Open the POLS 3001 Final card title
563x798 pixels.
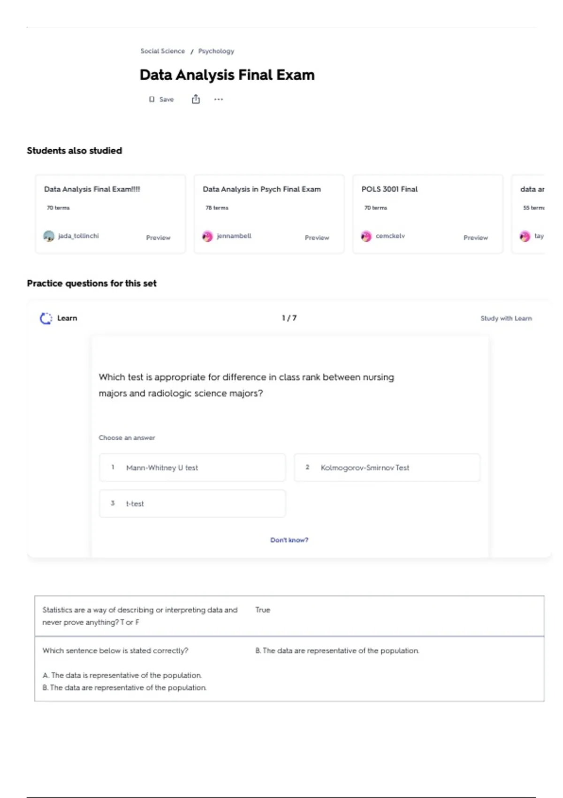[x=389, y=189]
